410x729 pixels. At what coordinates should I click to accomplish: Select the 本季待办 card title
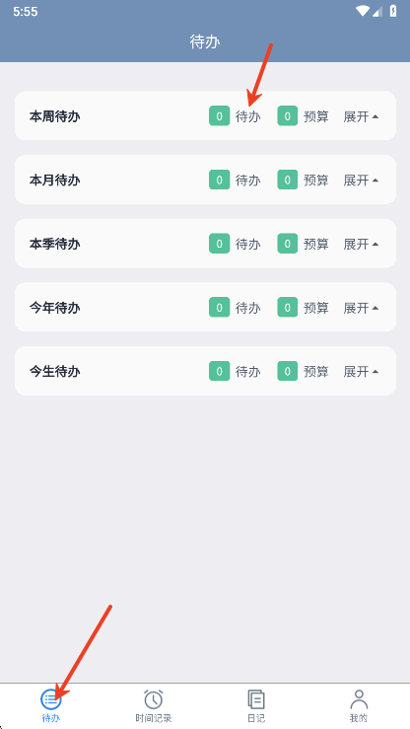tap(55, 244)
